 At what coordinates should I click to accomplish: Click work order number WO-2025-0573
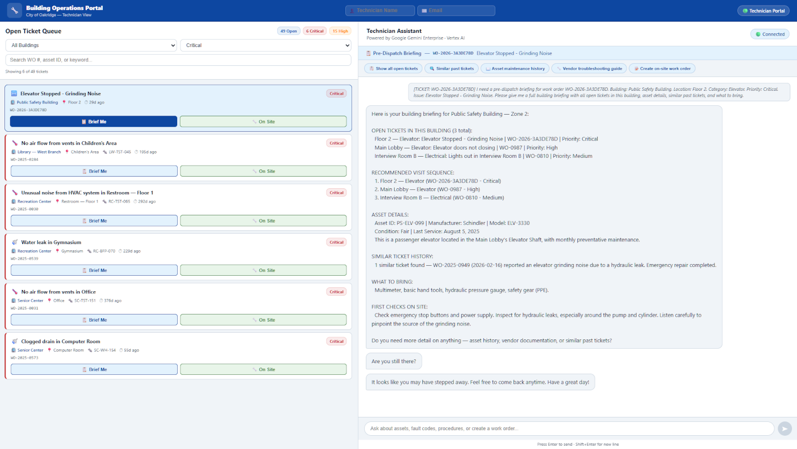(24, 358)
